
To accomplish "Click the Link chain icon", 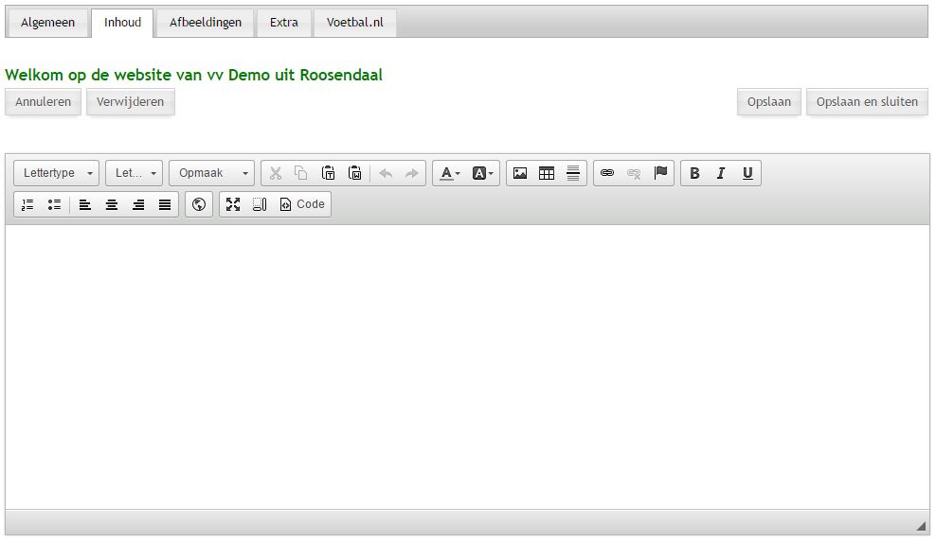I will click(607, 173).
